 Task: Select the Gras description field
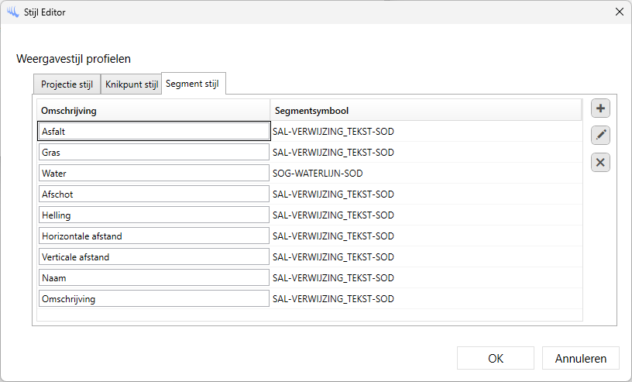point(153,153)
